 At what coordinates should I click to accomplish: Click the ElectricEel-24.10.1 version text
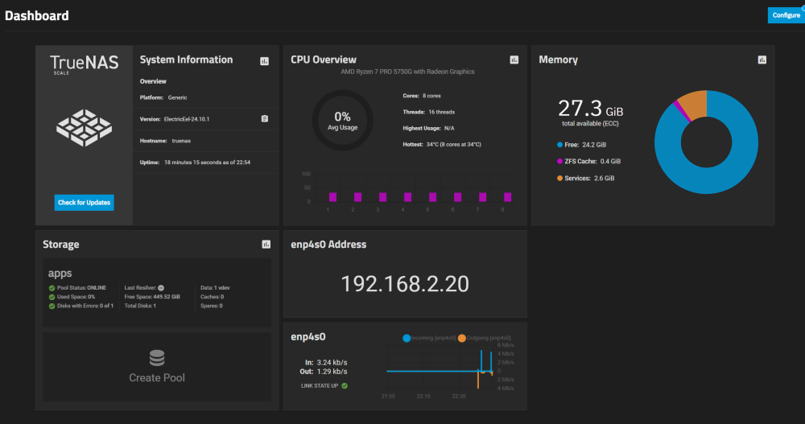[x=187, y=119]
